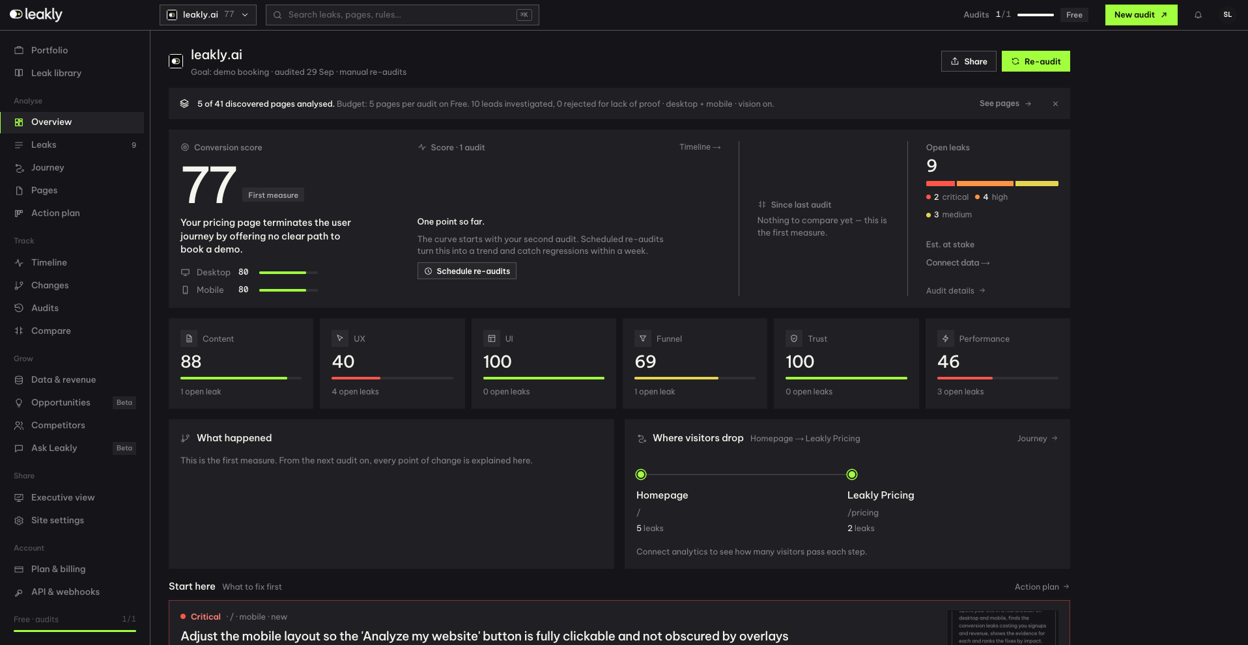1248x645 pixels.
Task: Click the New audit button
Action: [x=1141, y=15]
